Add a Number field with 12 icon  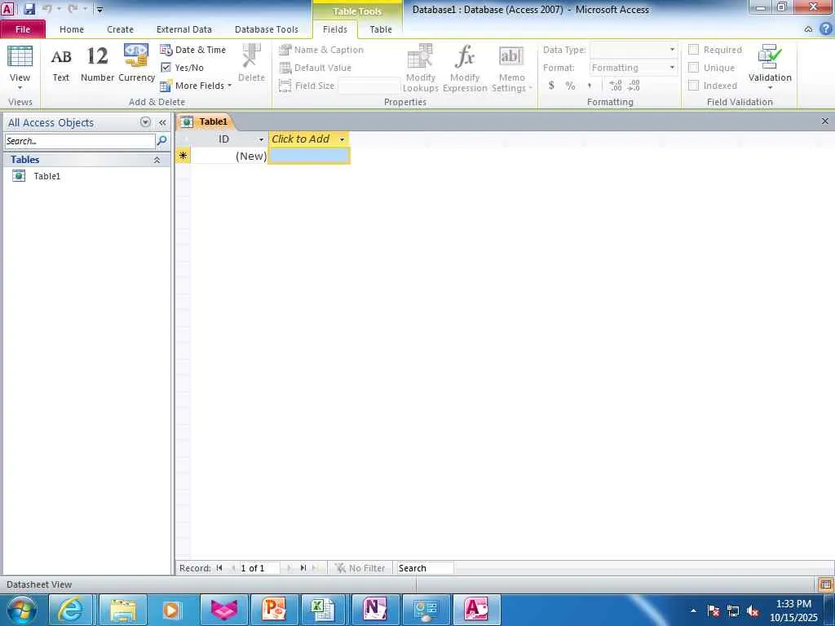pos(97,56)
